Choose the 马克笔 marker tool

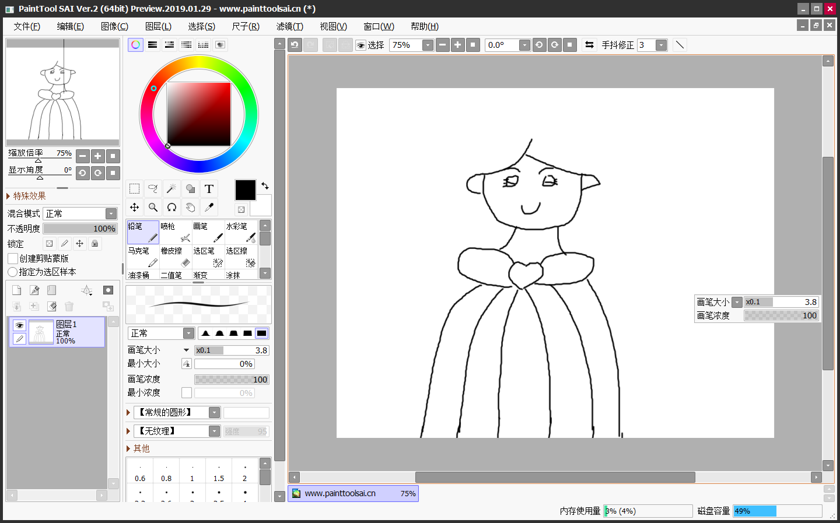pyautogui.click(x=143, y=257)
